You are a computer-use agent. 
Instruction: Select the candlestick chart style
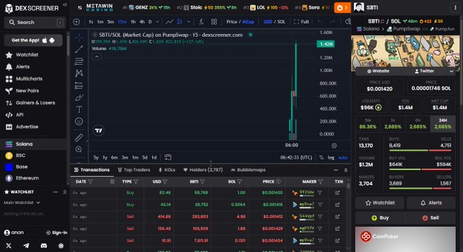[x=180, y=22]
